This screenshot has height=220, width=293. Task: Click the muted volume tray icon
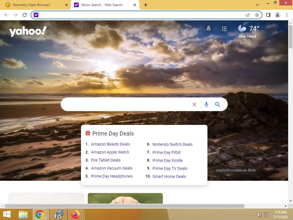(x=259, y=215)
